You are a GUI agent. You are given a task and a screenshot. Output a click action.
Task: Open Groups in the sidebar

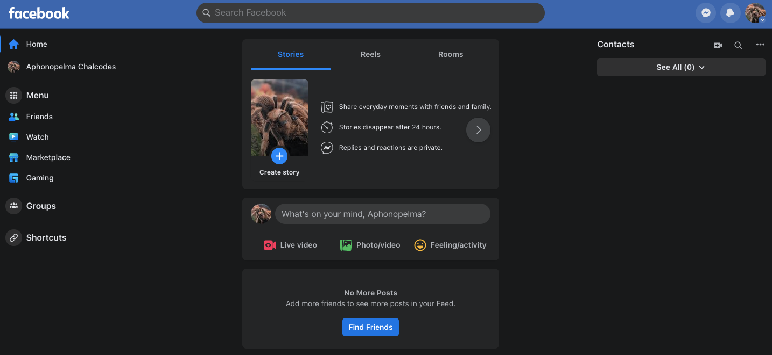41,206
